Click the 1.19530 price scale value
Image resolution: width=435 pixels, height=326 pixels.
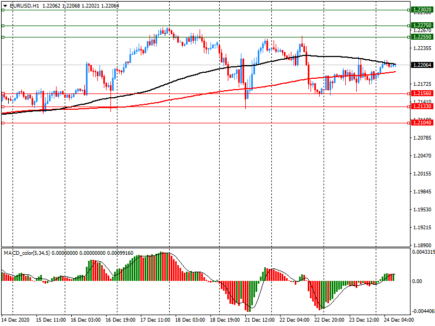coord(422,210)
